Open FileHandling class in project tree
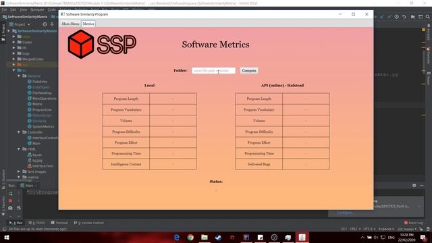Screen dimensions: 432x243 [x=42, y=93]
